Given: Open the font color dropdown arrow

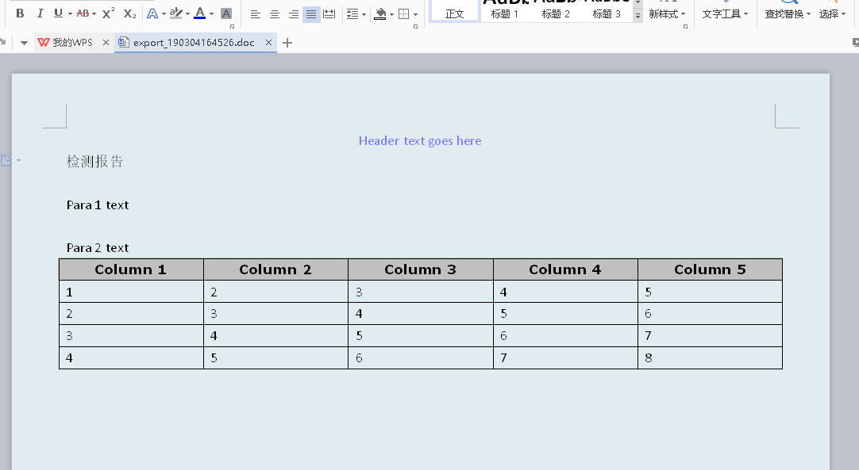Looking at the screenshot, I should 210,13.
